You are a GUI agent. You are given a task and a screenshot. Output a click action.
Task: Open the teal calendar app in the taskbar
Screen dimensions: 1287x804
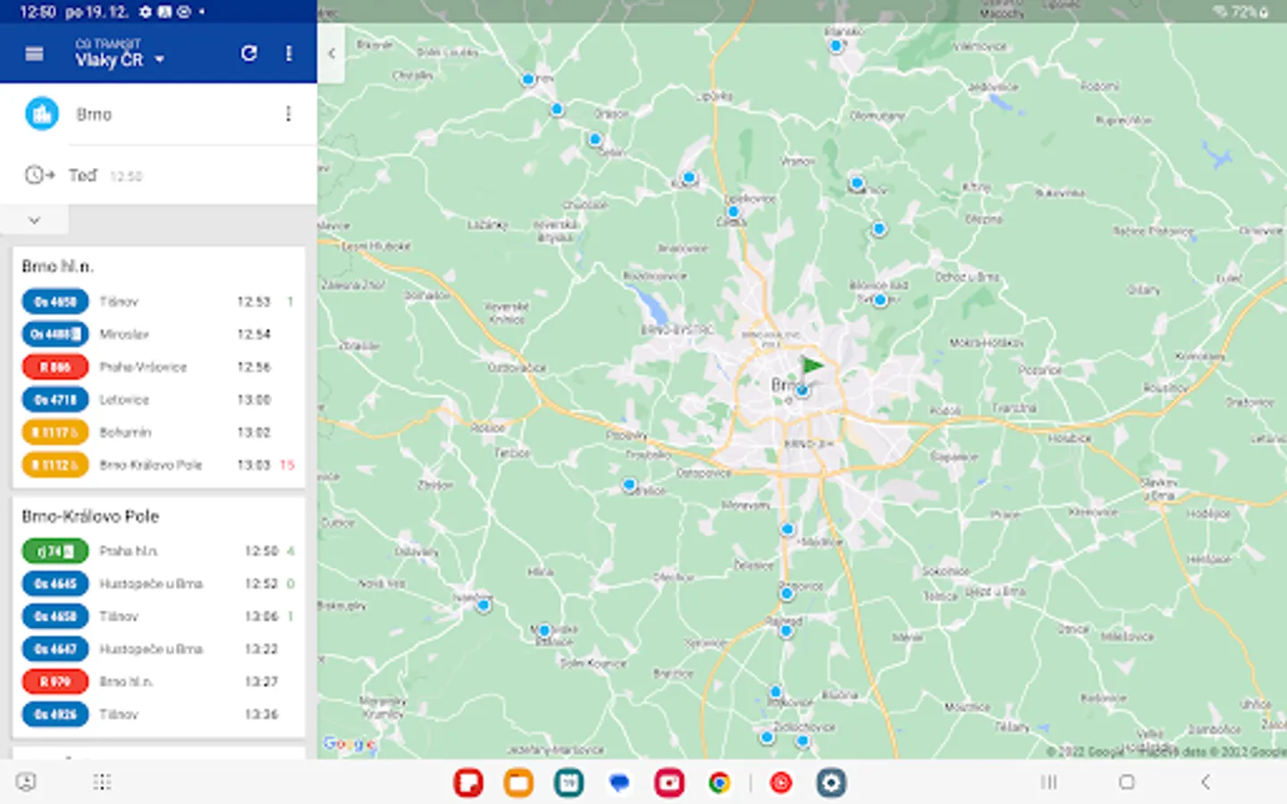click(x=568, y=783)
